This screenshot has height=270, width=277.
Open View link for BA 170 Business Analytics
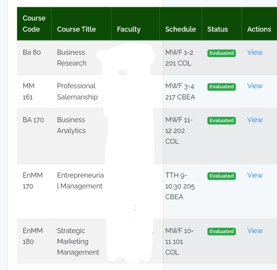pyautogui.click(x=255, y=120)
